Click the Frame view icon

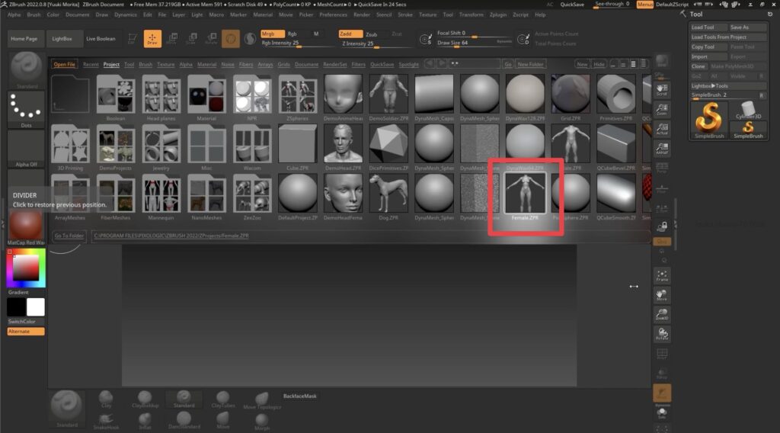(x=662, y=274)
